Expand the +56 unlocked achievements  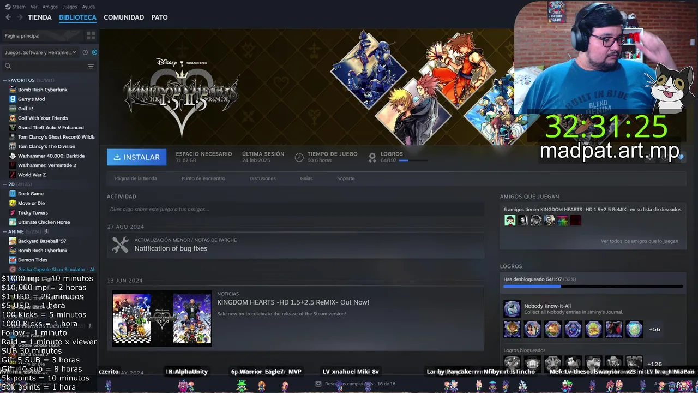point(654,329)
